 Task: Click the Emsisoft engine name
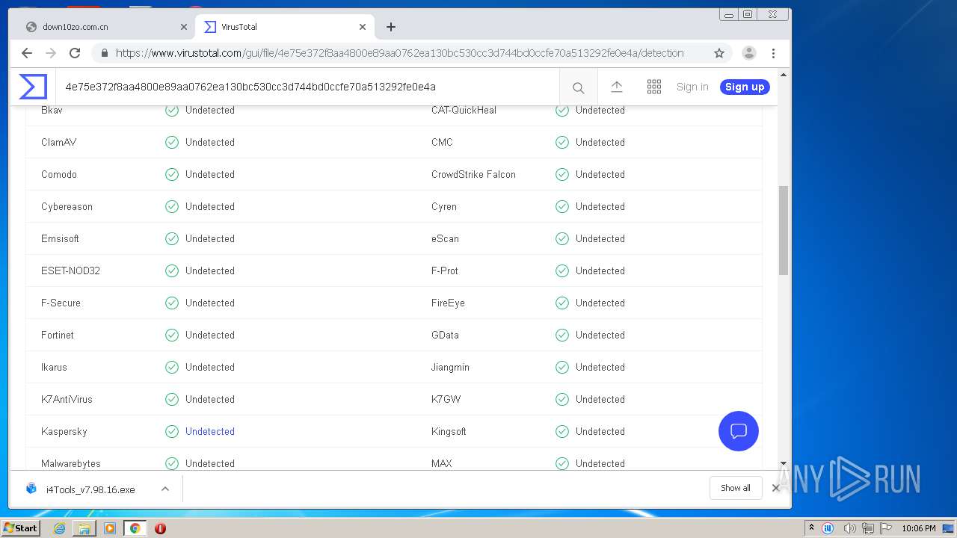(60, 238)
